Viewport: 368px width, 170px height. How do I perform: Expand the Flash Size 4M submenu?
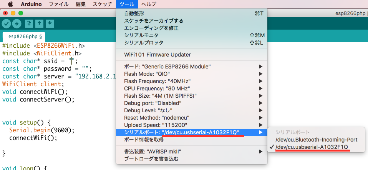pyautogui.click(x=192, y=96)
